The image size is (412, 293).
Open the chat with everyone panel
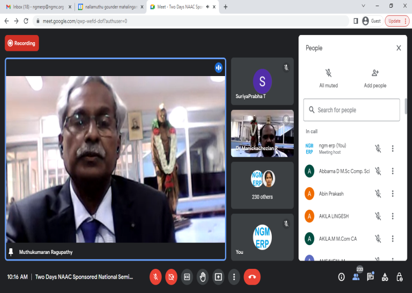[x=370, y=277]
